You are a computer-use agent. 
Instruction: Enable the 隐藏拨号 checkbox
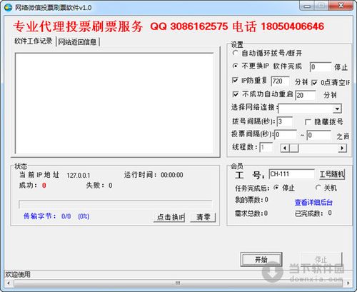pyautogui.click(x=308, y=122)
